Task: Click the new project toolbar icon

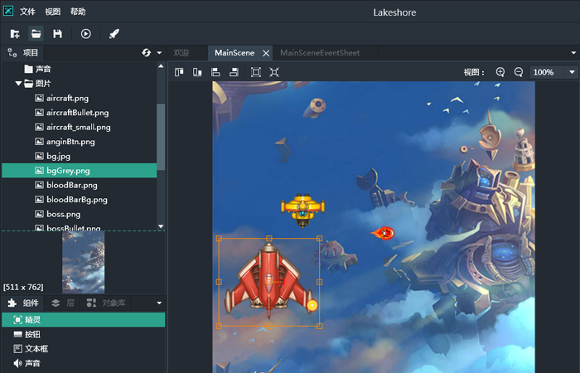Action: [15, 34]
